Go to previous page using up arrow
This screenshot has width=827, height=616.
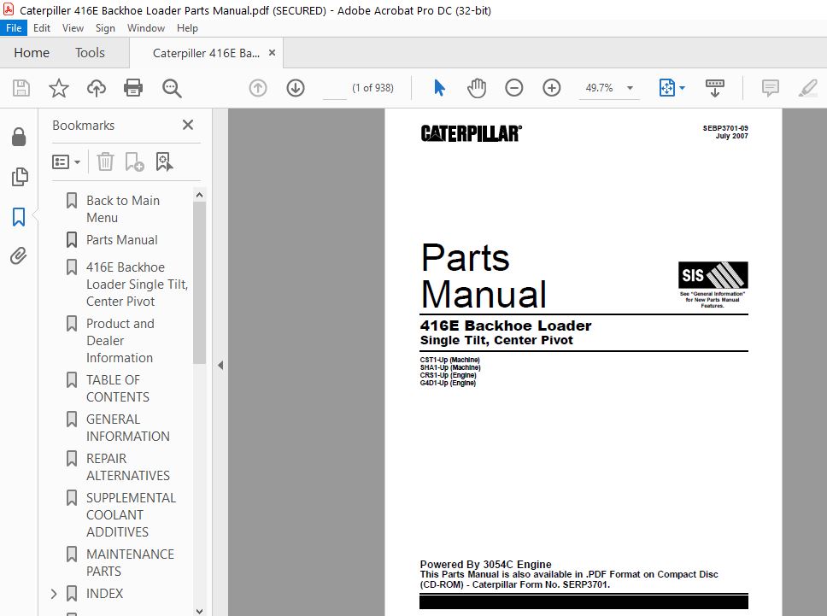click(258, 88)
